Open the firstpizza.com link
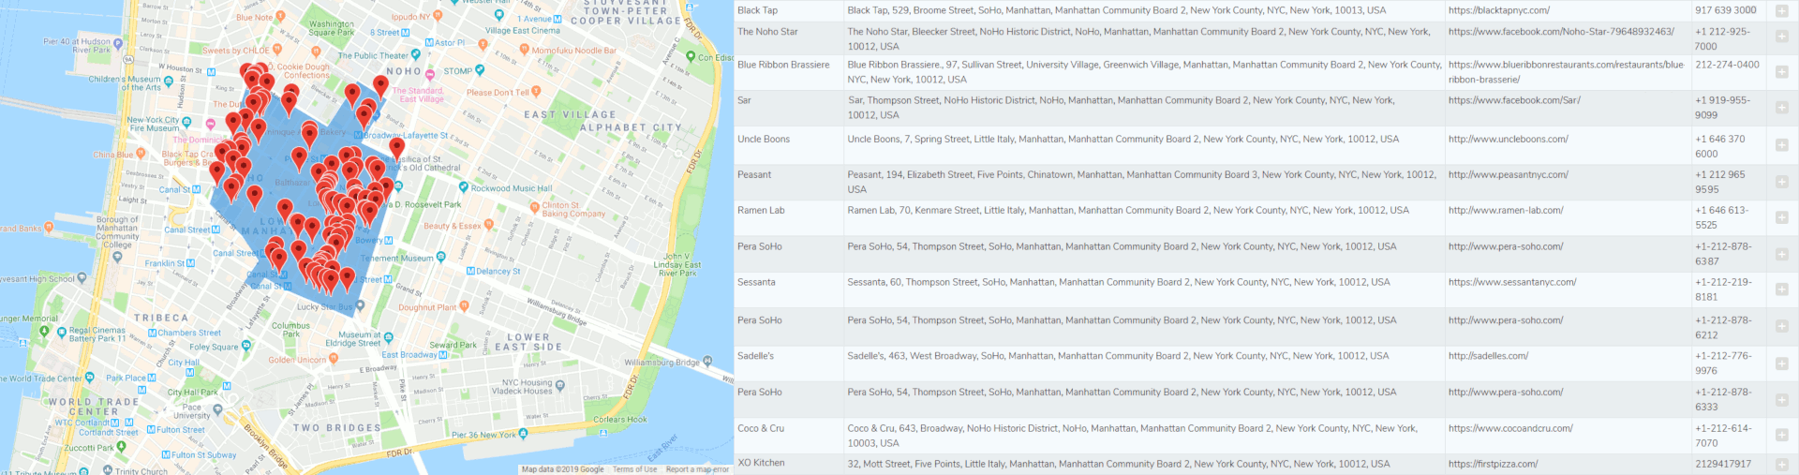Screen dimensions: 1799x475 [1493, 464]
